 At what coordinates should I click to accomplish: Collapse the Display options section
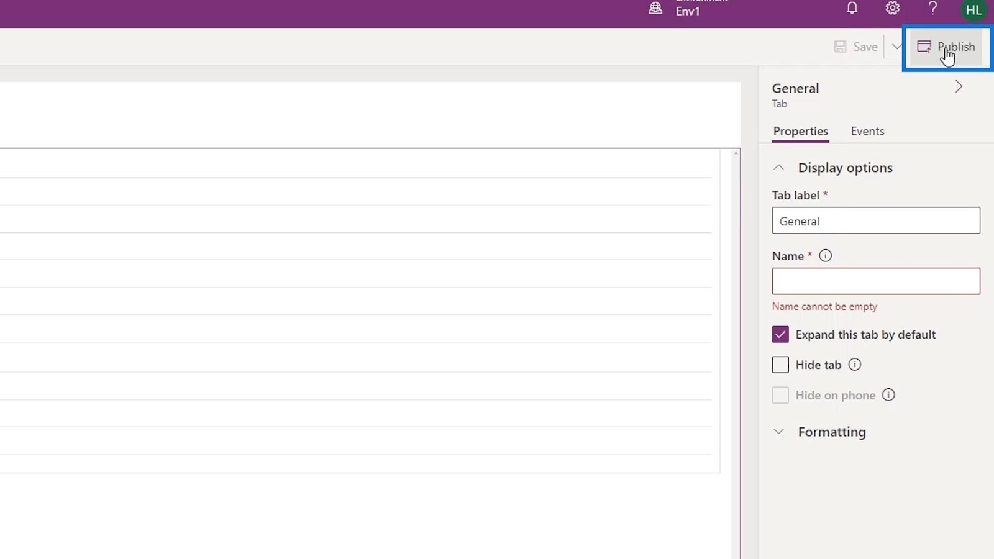click(x=778, y=168)
